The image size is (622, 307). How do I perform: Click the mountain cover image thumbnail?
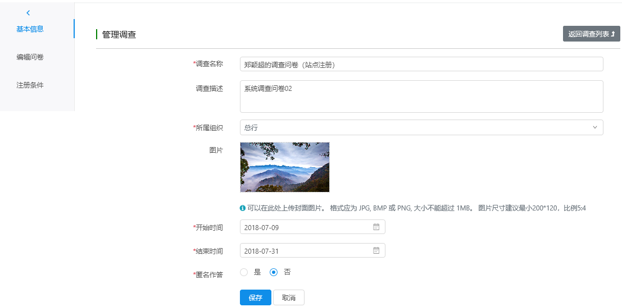coord(284,167)
